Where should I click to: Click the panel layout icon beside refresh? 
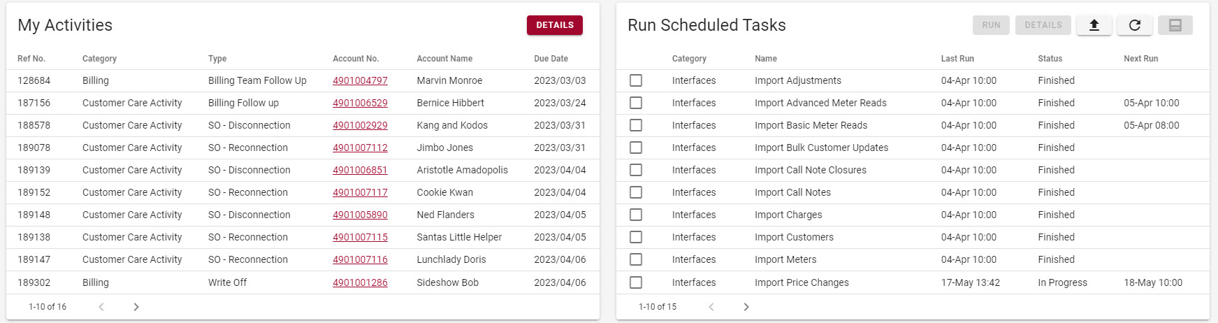pos(1175,25)
